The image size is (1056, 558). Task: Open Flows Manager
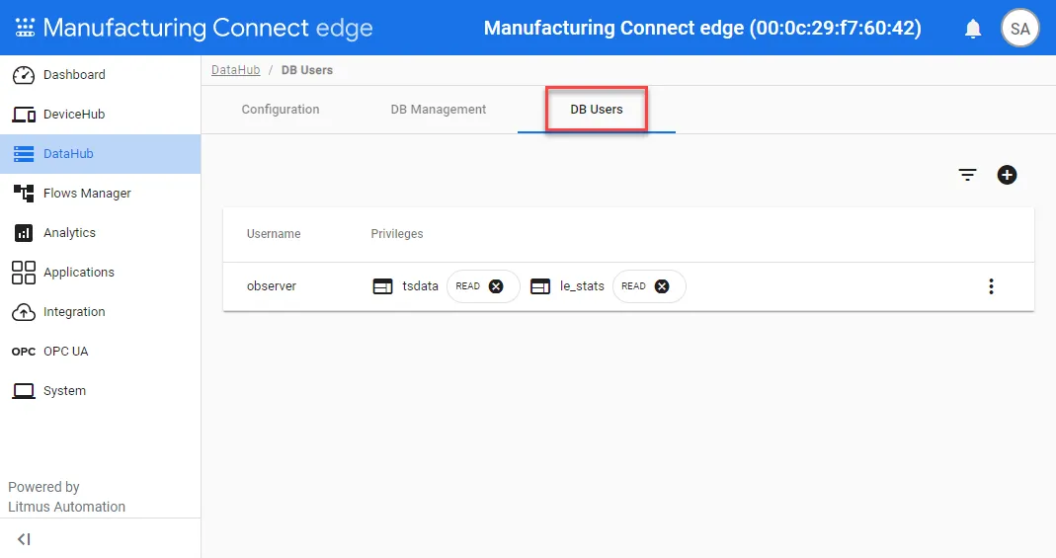[101, 194]
